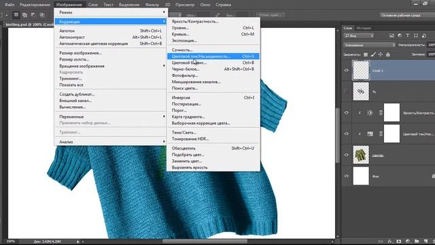The width and height of the screenshot is (435, 245).
Task: Choose Яркость/Контрастность menu entry
Action: (213, 21)
